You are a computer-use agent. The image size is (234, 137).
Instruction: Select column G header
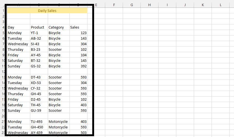coord(132,5)
